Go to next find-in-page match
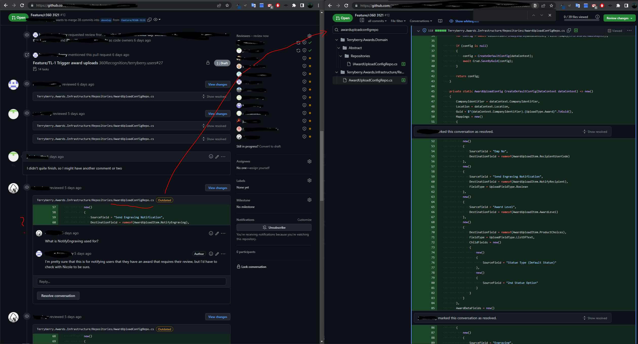 (542, 15)
